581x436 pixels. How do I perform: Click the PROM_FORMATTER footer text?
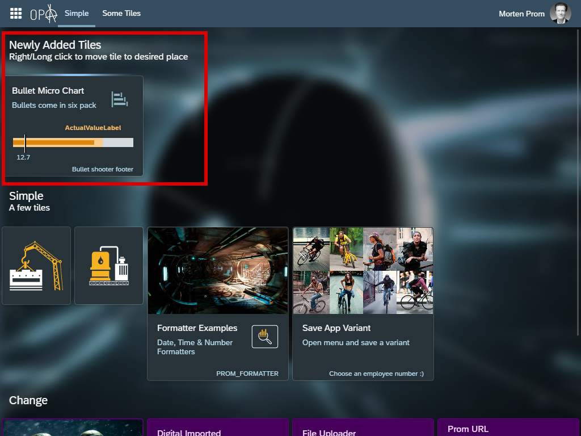[247, 374]
